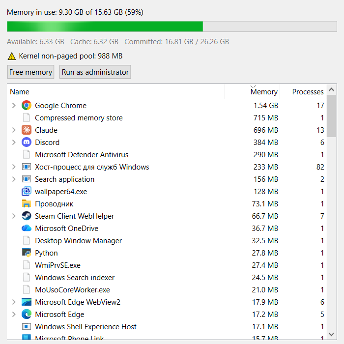Sort by the Name column header
The image size is (344, 344).
116,92
